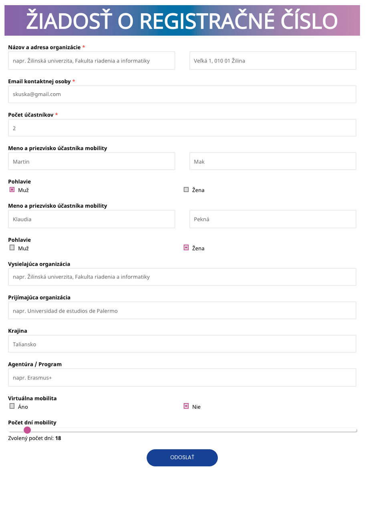The width and height of the screenshot is (366, 506).
Task: Click the Počet dní mobility slider handle
Action: [27, 430]
